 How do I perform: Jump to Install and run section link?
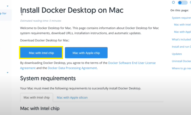pyautogui.click(x=181, y=47)
